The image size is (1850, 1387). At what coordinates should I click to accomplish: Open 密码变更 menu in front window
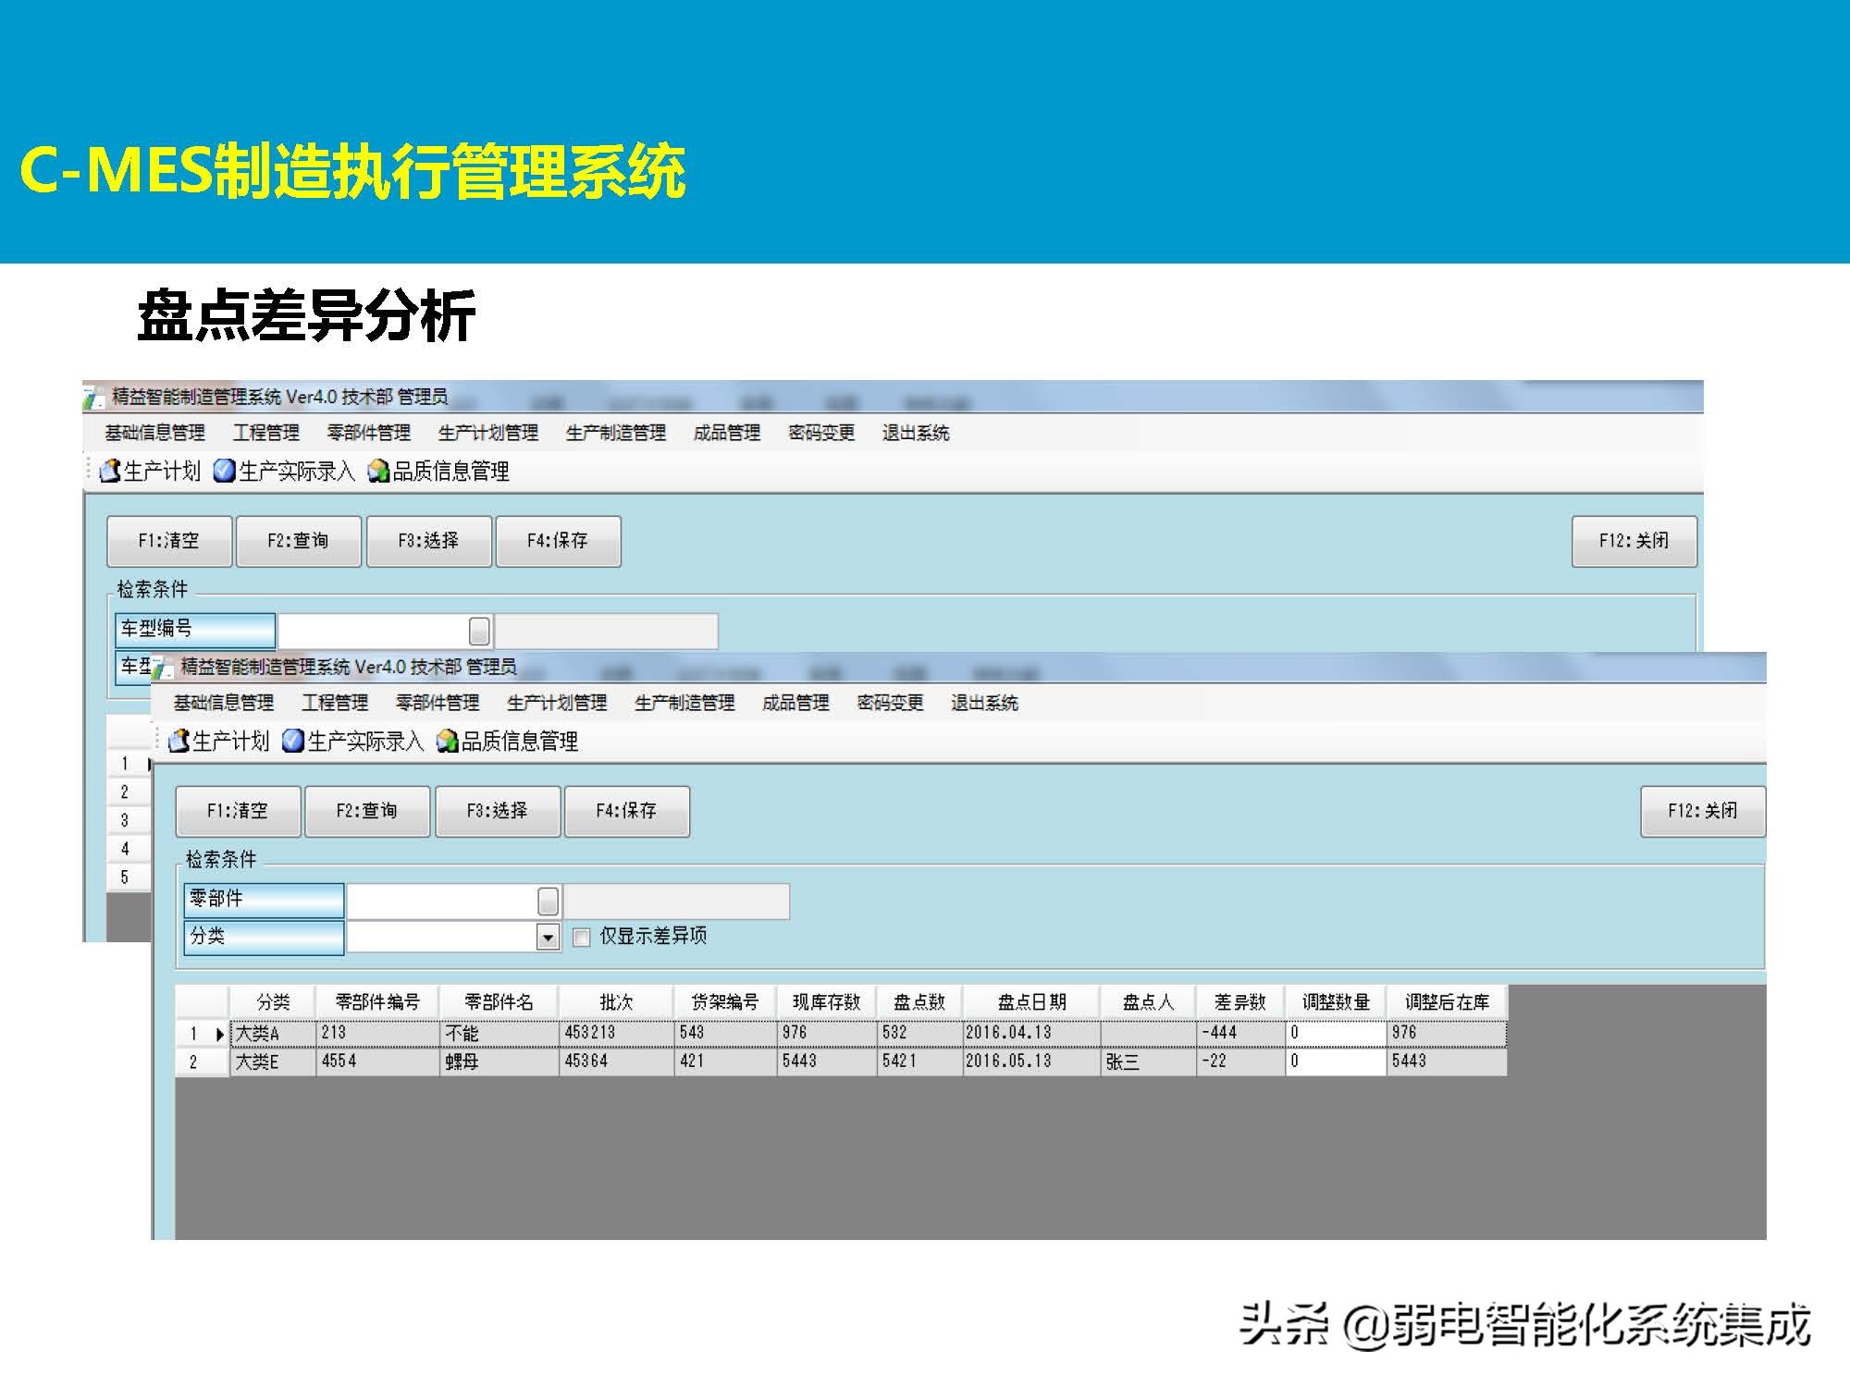890,703
